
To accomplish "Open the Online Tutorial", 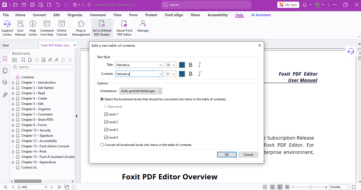I will click(x=62, y=28).
